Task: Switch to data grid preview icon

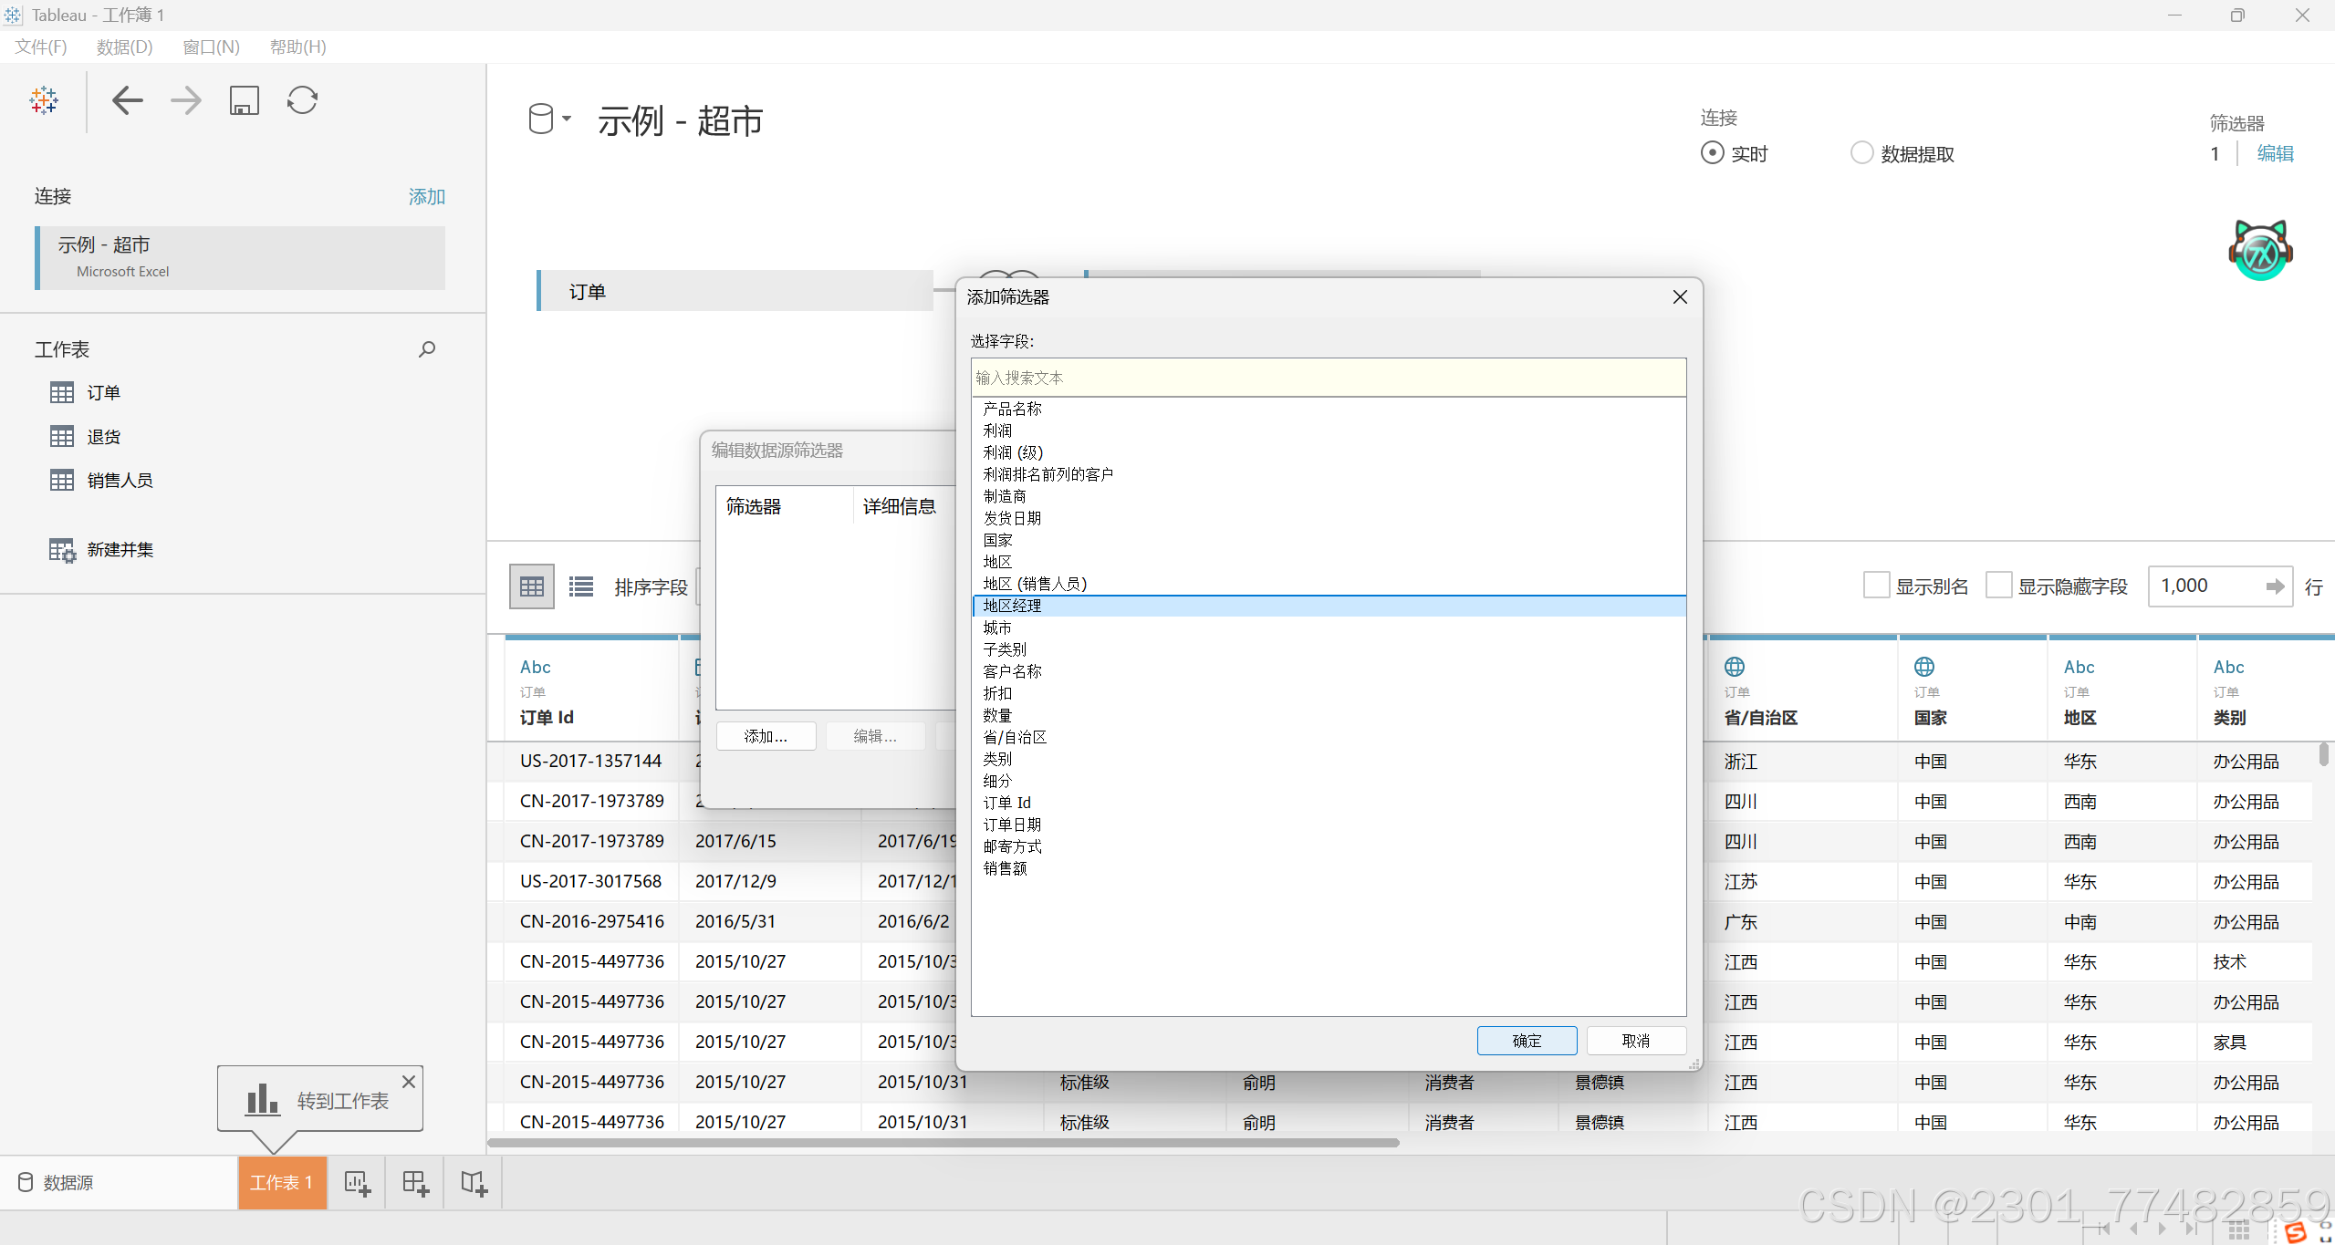Action: (x=532, y=586)
